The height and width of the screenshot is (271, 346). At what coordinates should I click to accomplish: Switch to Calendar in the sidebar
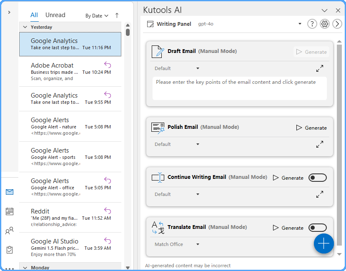coord(9,211)
